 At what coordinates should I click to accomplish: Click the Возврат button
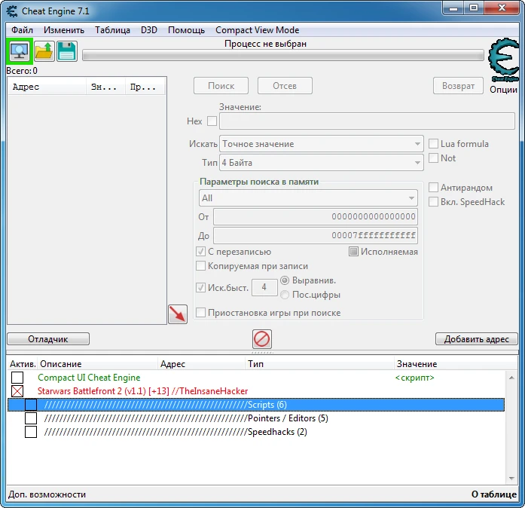coord(458,86)
